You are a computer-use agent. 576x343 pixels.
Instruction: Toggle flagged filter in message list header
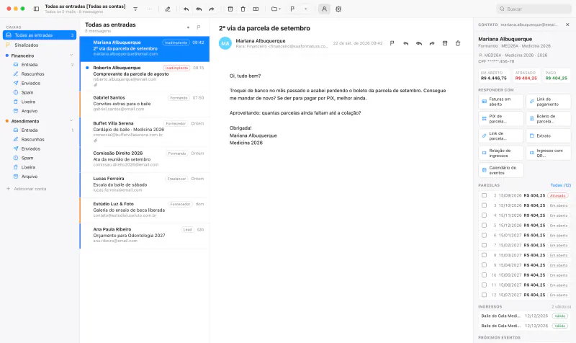[x=199, y=27]
